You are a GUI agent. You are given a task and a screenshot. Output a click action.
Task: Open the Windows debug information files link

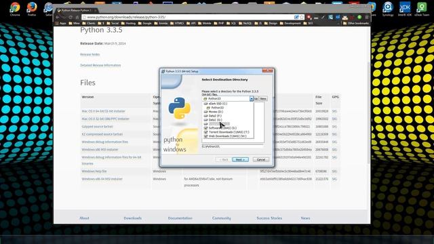point(105,142)
